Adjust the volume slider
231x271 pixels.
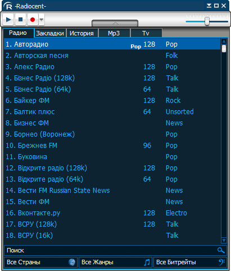coord(207,21)
